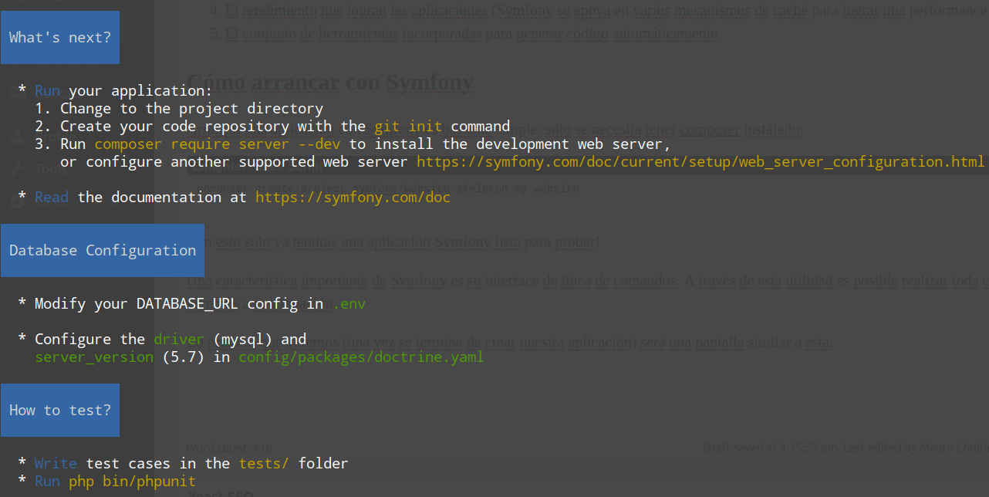The height and width of the screenshot is (497, 989).
Task: Select the Tools wrench icon
Action: tap(17, 169)
